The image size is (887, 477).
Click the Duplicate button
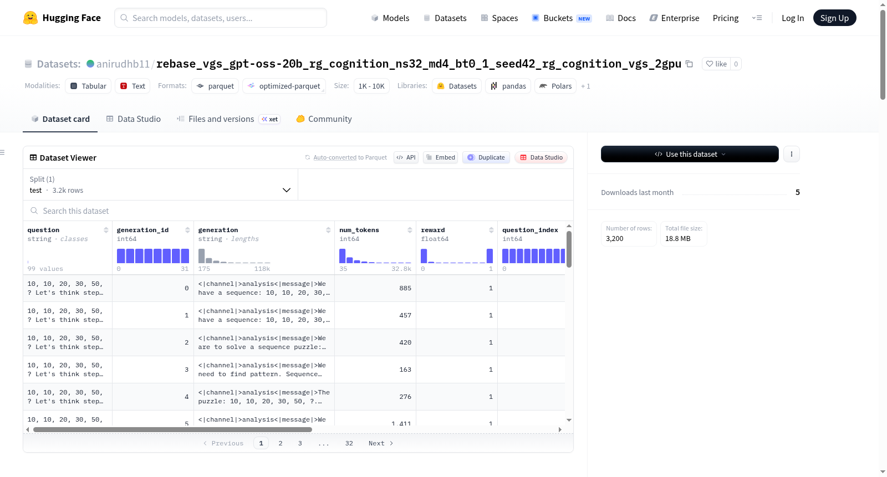[486, 157]
